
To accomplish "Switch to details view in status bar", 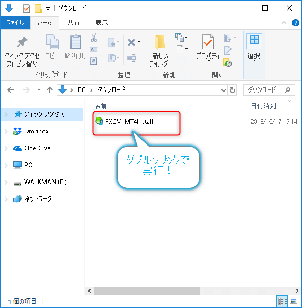I will click(x=282, y=301).
